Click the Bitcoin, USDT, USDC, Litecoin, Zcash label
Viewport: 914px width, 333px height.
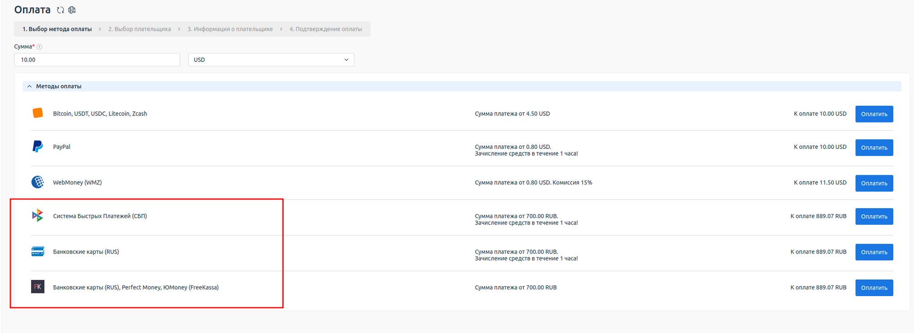point(100,114)
